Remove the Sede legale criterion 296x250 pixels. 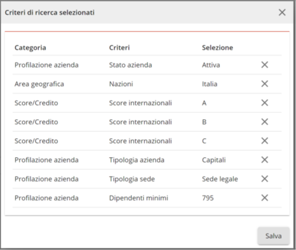pyautogui.click(x=264, y=179)
